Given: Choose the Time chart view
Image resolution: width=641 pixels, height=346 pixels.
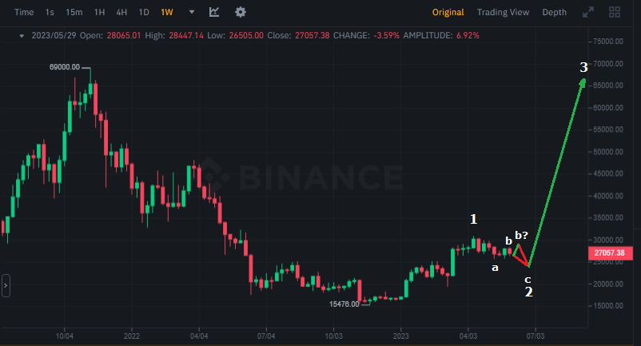Looking at the screenshot, I should tap(24, 12).
